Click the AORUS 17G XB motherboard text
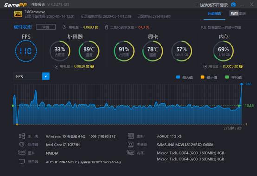257x176 pixels. click(169, 137)
